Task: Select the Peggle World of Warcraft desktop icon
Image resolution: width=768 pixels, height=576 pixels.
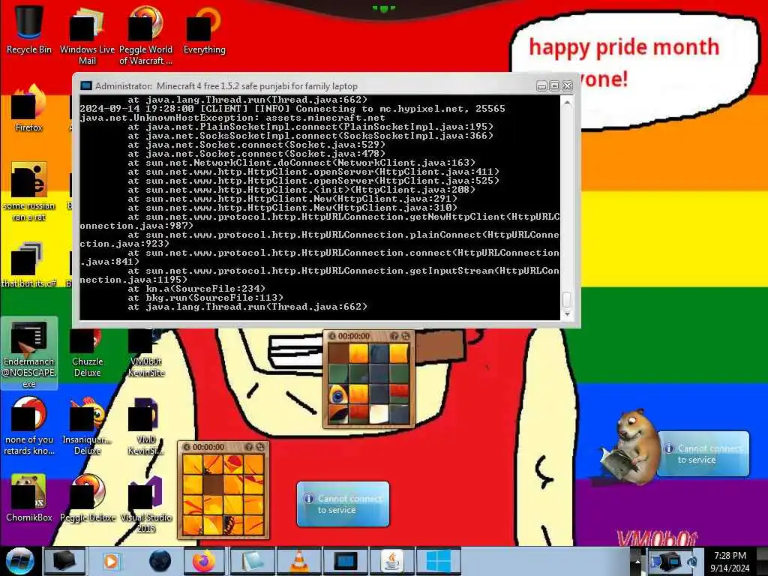Action: coord(145,37)
